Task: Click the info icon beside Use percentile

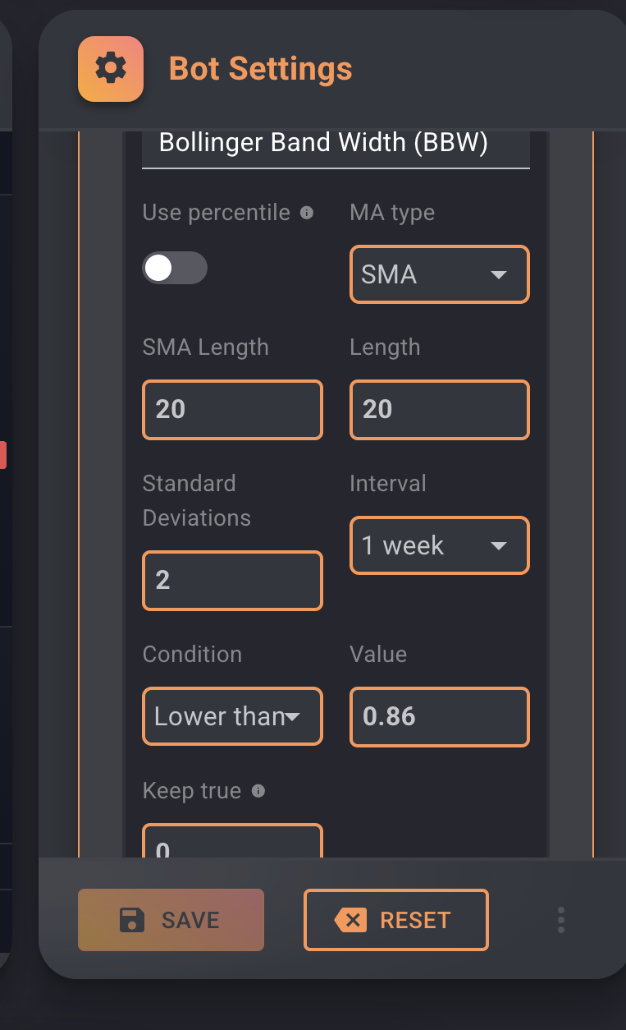Action: [x=307, y=213]
